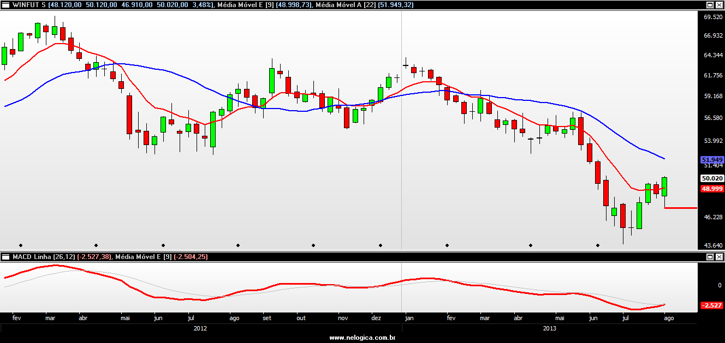Click the 46.228 price axis label
Screen dimensions: 725x343
pyautogui.click(x=713, y=217)
